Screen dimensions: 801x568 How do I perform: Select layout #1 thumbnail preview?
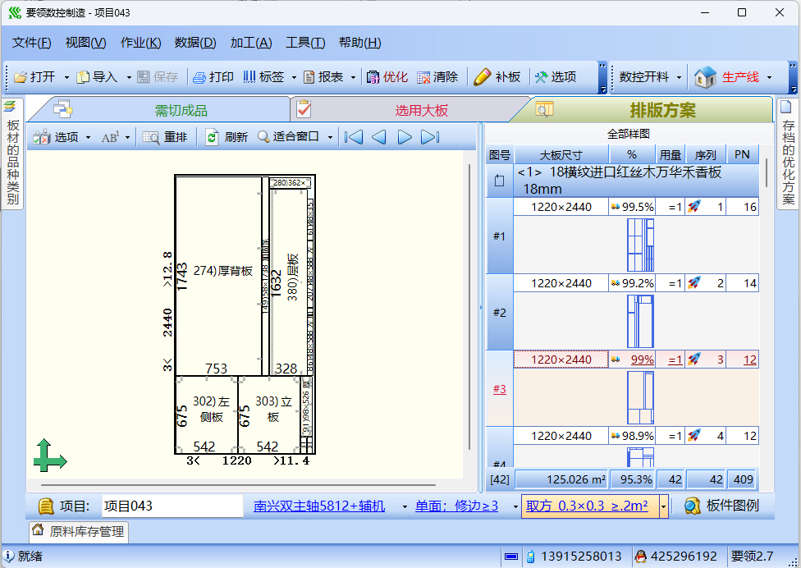point(640,245)
